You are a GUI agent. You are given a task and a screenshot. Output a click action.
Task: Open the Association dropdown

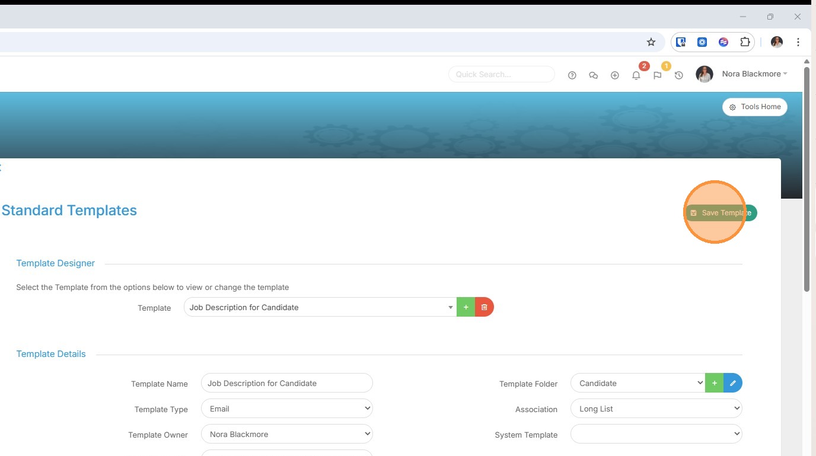tap(656, 409)
